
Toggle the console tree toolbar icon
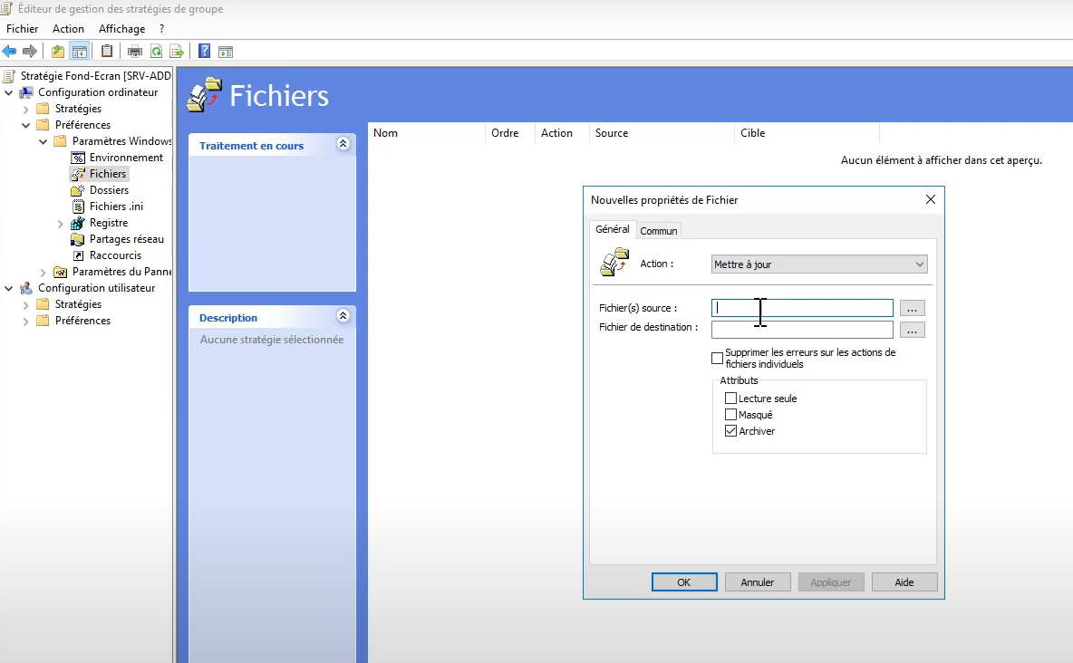tap(80, 52)
